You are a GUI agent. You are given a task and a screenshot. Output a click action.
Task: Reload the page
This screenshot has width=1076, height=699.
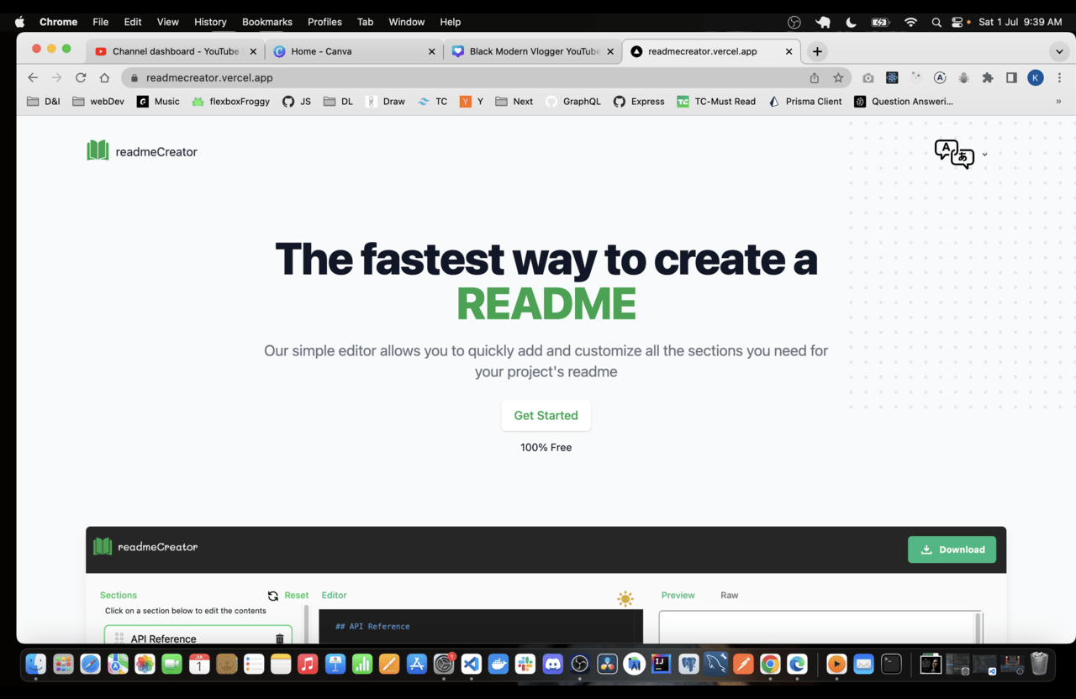tap(81, 77)
